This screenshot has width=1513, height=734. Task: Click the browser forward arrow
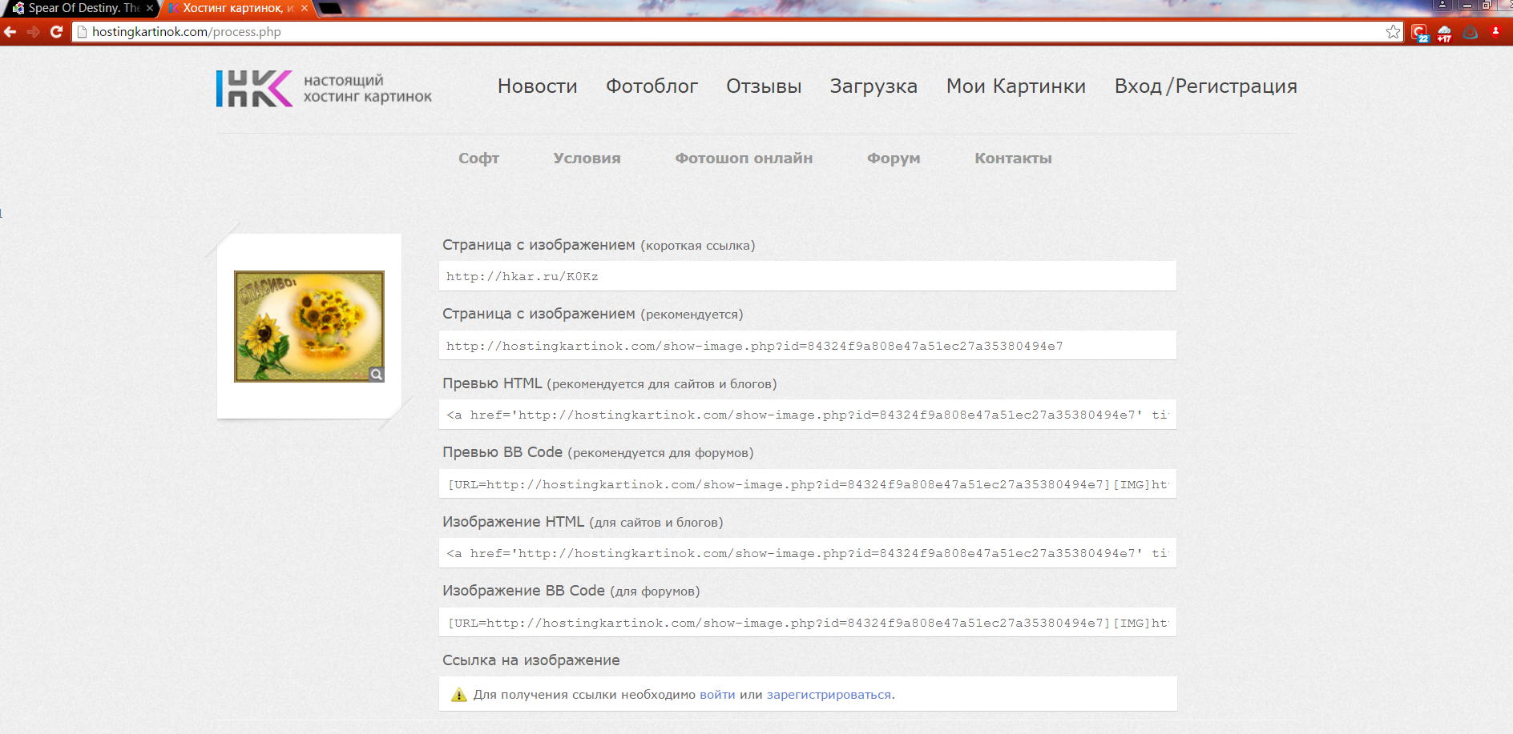coord(33,32)
